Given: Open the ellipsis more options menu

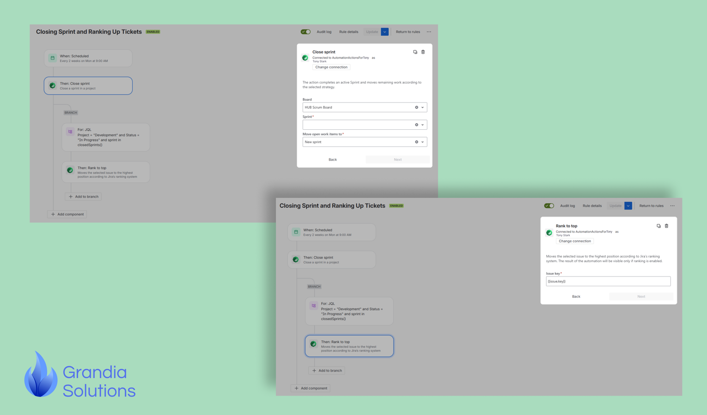Looking at the screenshot, I should click(x=429, y=32).
